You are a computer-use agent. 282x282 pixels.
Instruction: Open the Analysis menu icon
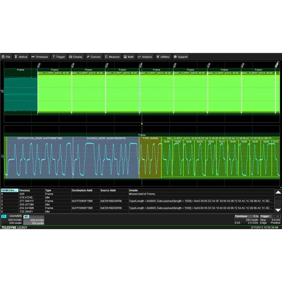139,57
